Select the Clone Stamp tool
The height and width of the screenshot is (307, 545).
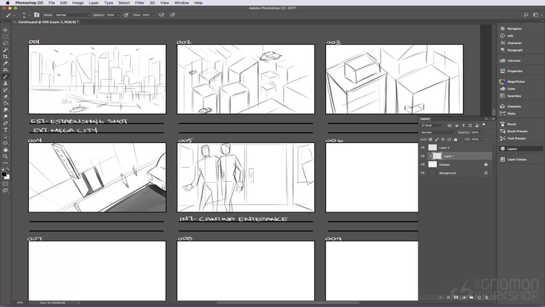point(5,83)
